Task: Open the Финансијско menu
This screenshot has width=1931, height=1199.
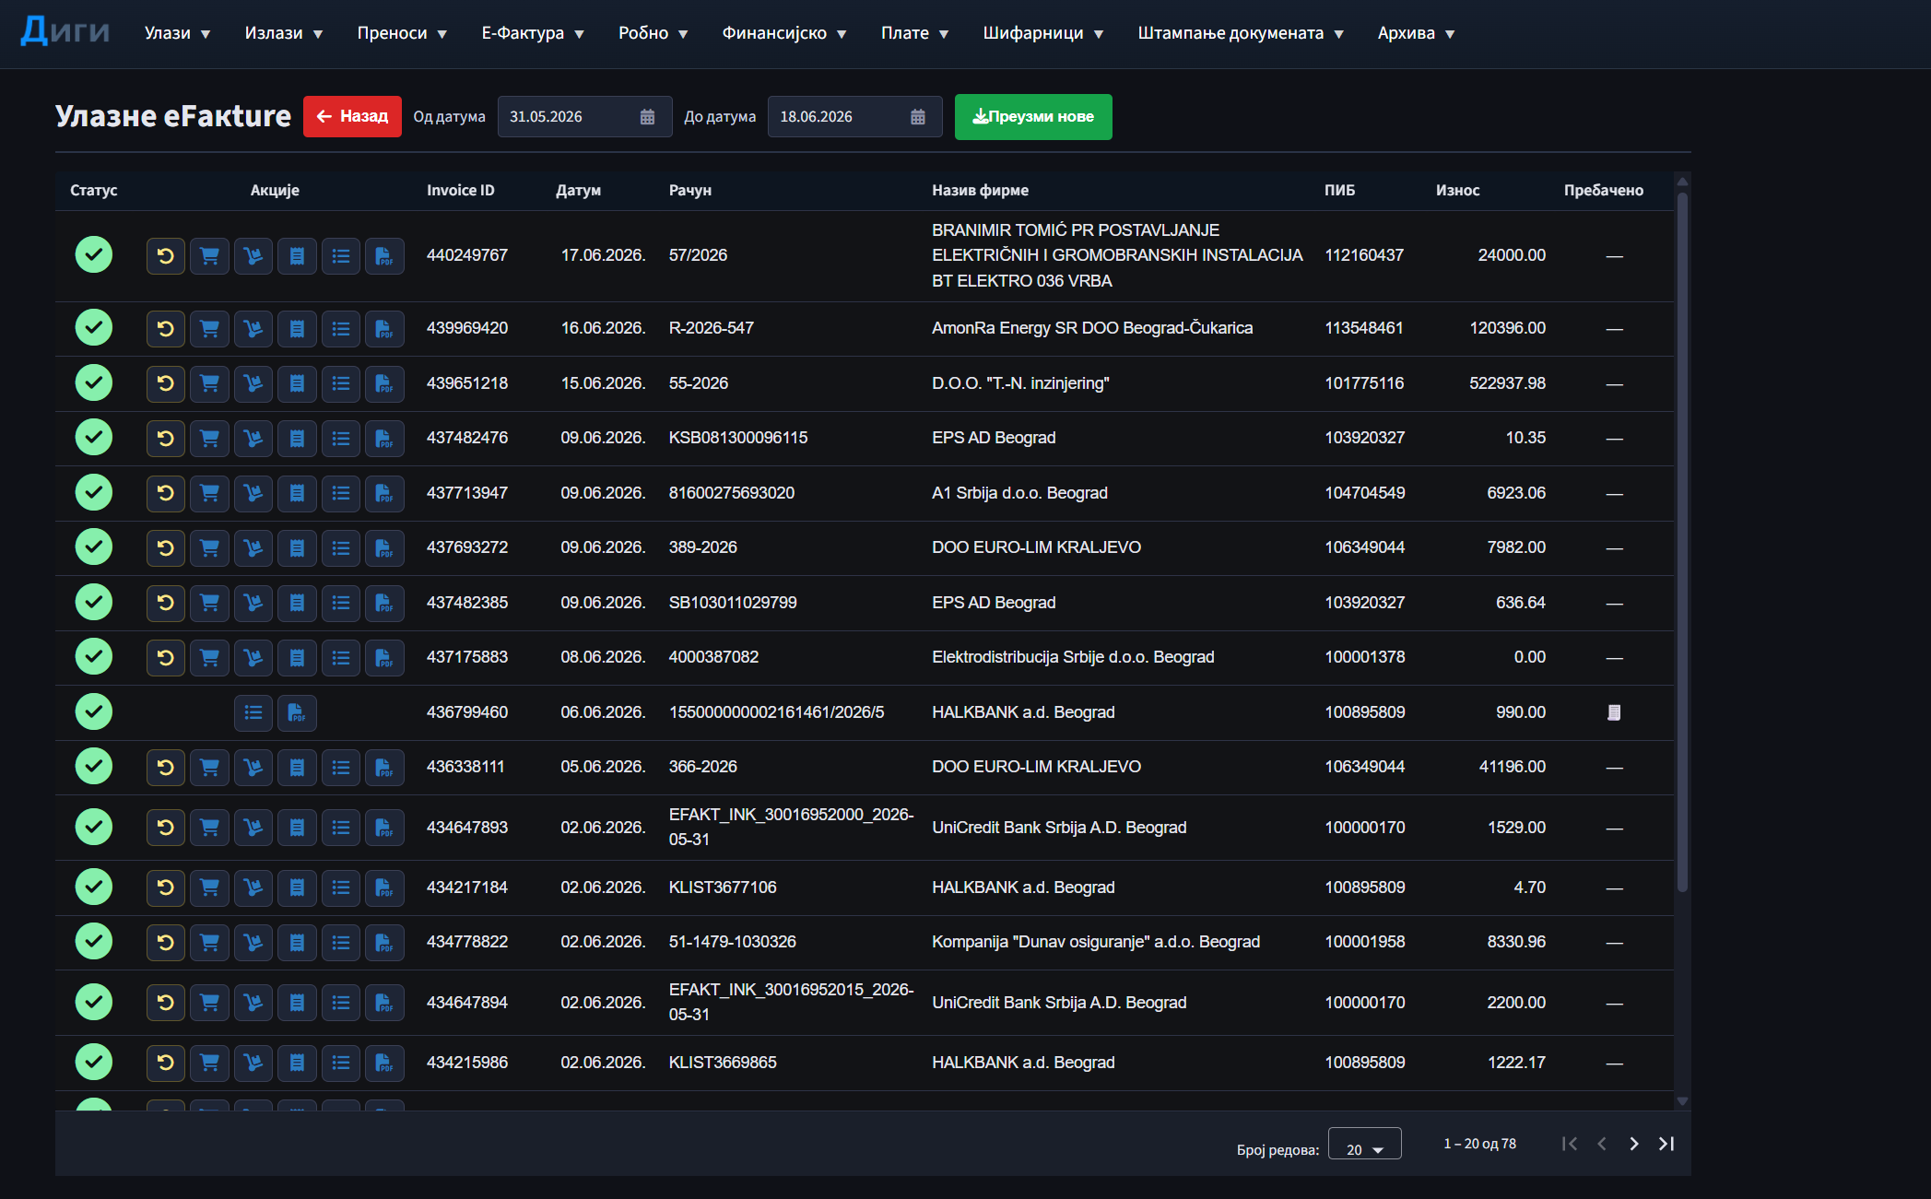Action: [784, 33]
